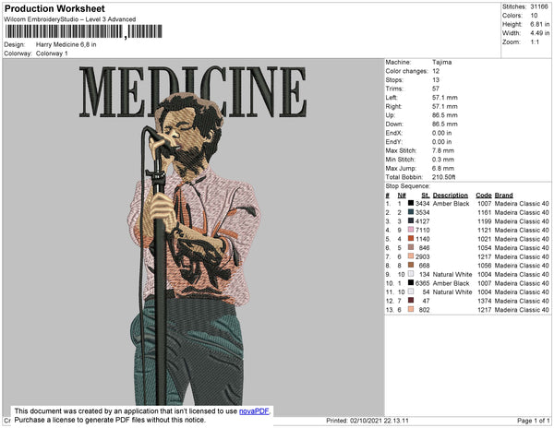Click the Trims value 57
Screen dimensions: 554x428
click(436, 89)
